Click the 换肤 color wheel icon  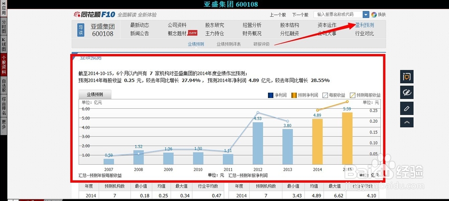(374, 15)
